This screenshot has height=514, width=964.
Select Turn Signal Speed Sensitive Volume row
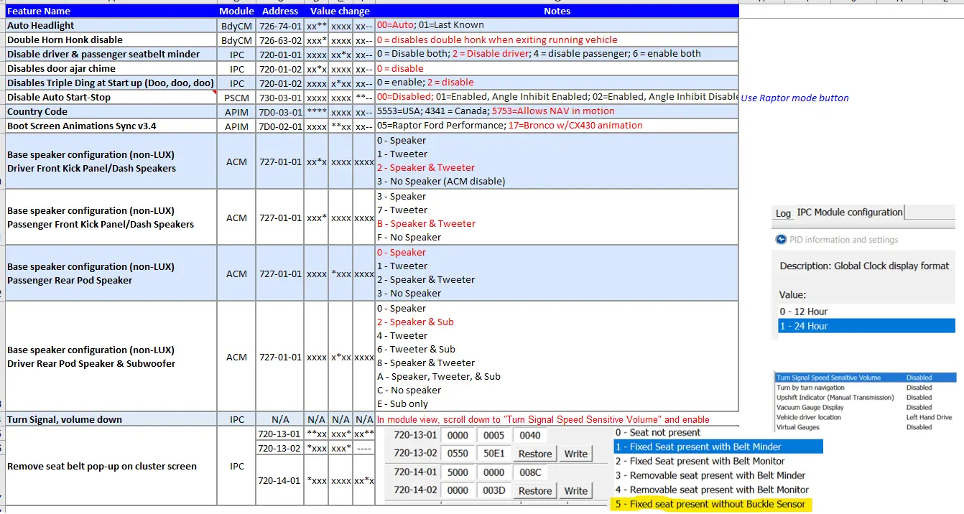pyautogui.click(x=828, y=378)
